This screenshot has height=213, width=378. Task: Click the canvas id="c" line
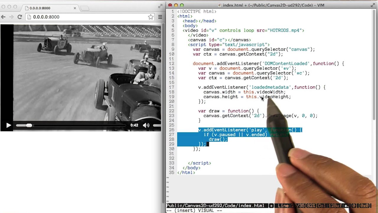(219, 40)
